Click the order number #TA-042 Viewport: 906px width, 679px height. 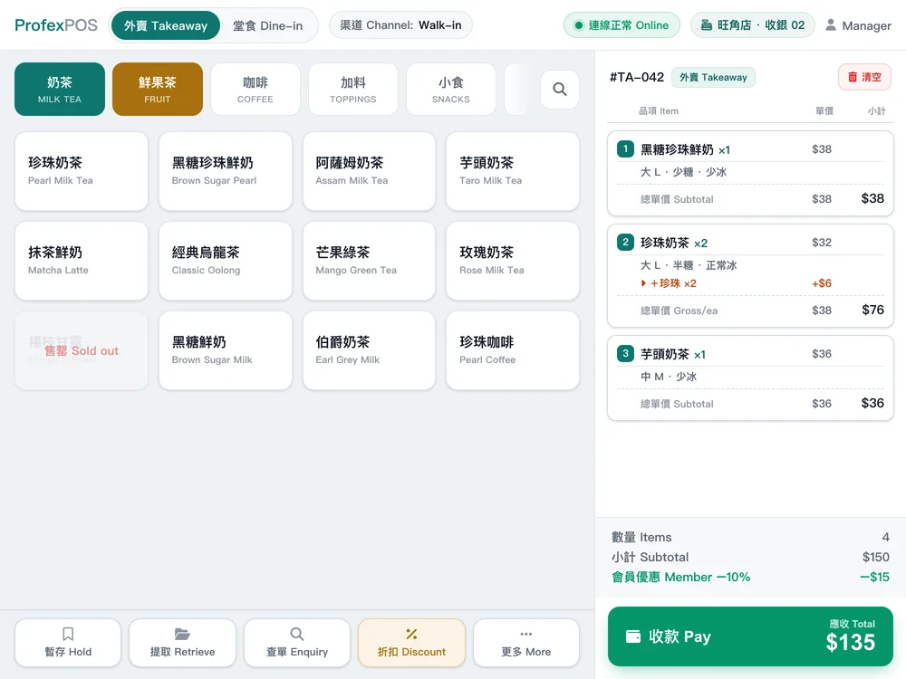pyautogui.click(x=637, y=77)
